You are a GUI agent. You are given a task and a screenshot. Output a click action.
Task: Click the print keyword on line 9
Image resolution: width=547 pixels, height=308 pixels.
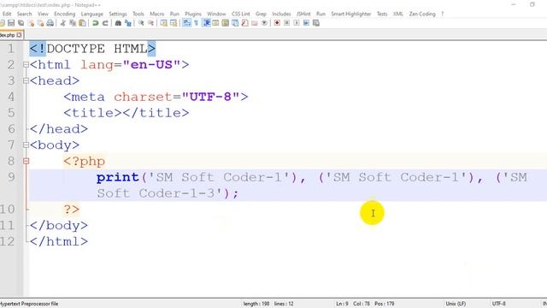pos(118,177)
